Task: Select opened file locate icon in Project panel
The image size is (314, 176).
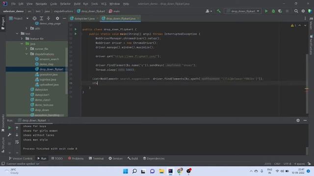Action: point(34,19)
